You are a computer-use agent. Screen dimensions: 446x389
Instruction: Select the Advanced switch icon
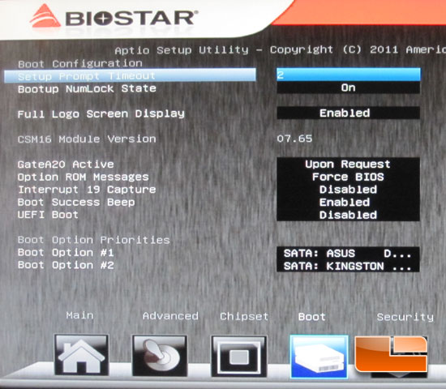click(x=160, y=356)
